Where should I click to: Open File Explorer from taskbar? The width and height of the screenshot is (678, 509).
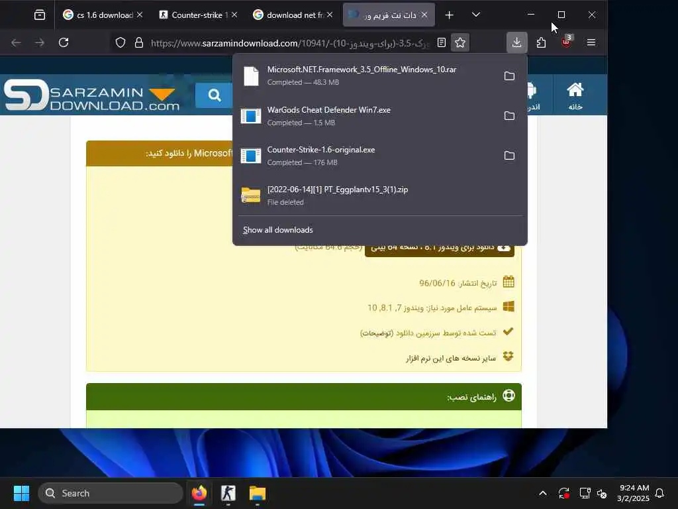point(258,493)
